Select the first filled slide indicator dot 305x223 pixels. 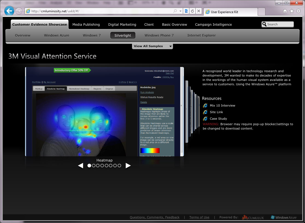[x=89, y=166]
